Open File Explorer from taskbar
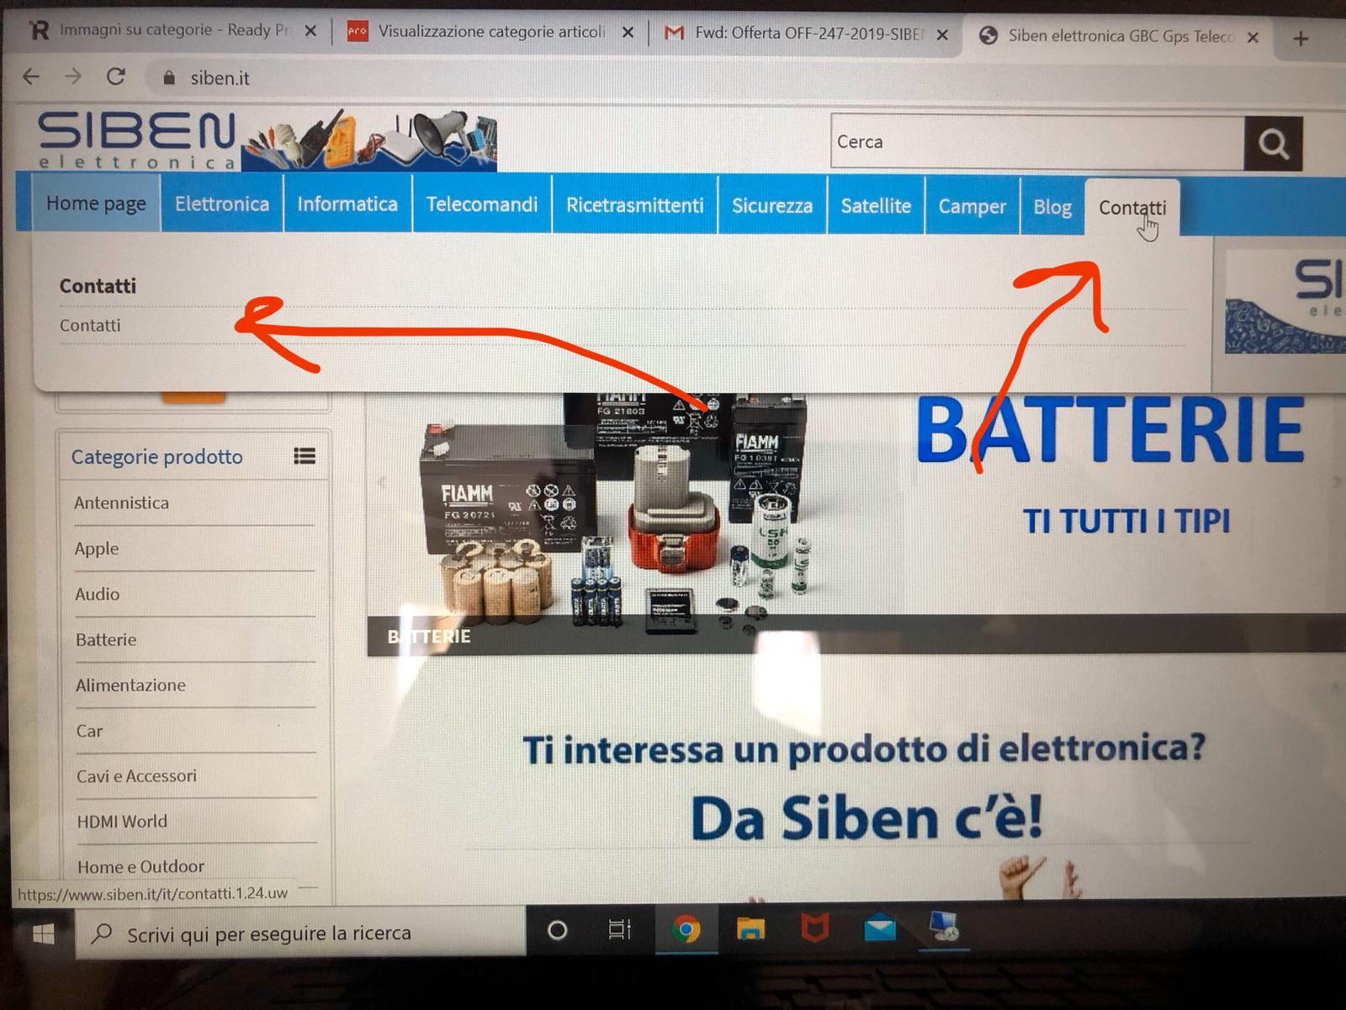Image resolution: width=1346 pixels, height=1010 pixels. point(750,928)
